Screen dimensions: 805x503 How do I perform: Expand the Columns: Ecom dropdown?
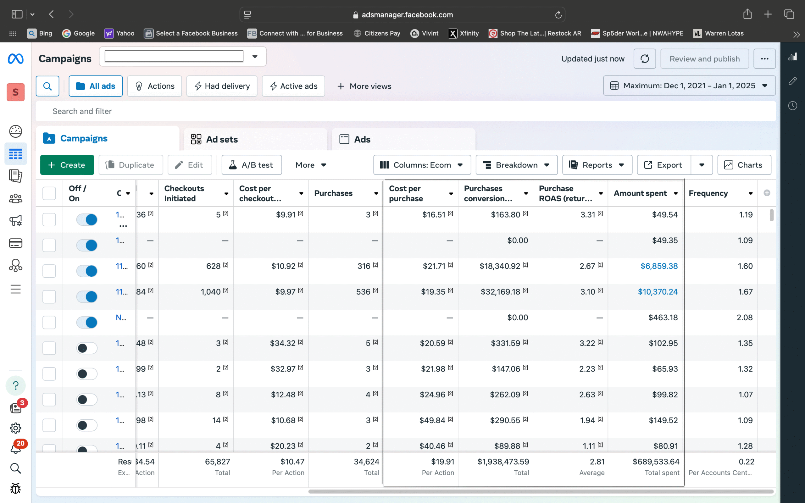point(422,165)
